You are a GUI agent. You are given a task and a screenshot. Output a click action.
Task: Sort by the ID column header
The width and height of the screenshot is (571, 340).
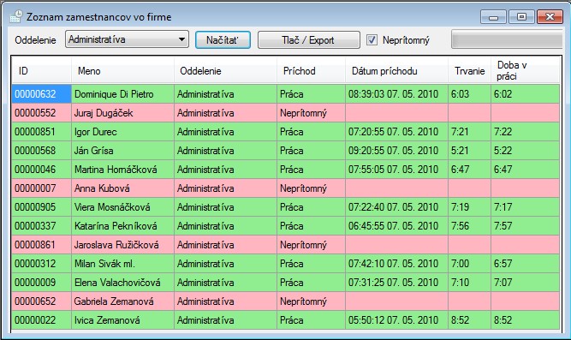click(x=41, y=70)
